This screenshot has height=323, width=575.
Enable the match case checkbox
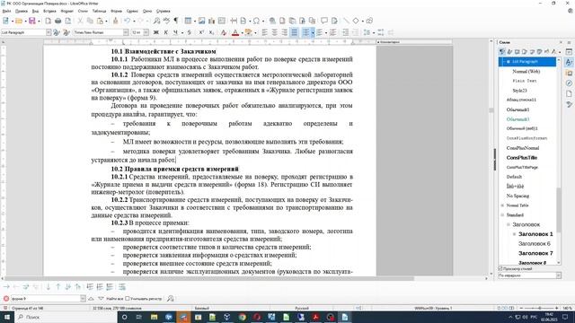coord(128,299)
